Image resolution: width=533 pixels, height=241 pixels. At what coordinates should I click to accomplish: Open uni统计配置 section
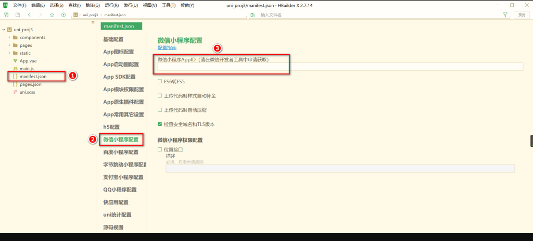point(117,215)
